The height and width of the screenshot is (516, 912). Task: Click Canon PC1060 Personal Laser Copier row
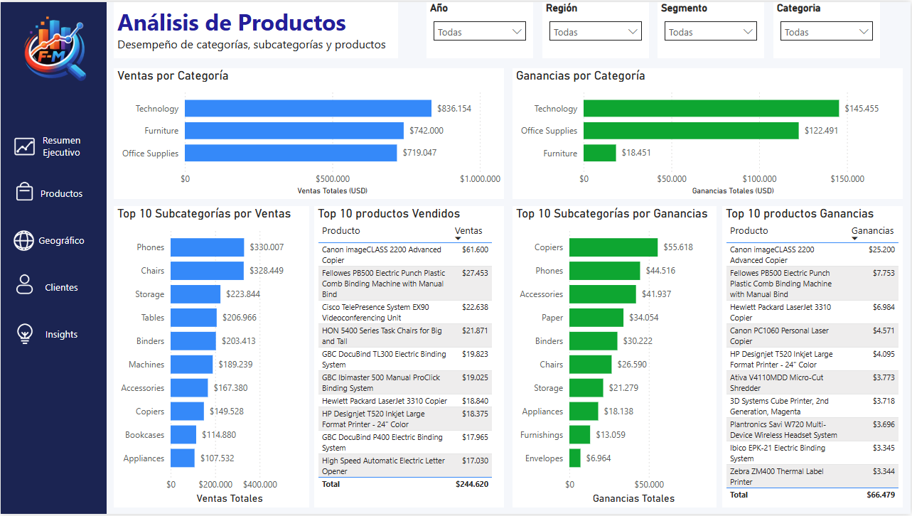(x=812, y=335)
